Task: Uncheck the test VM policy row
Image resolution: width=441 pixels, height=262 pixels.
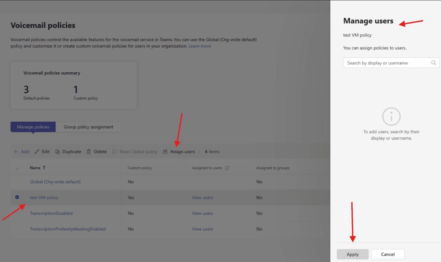Action: click(x=17, y=197)
